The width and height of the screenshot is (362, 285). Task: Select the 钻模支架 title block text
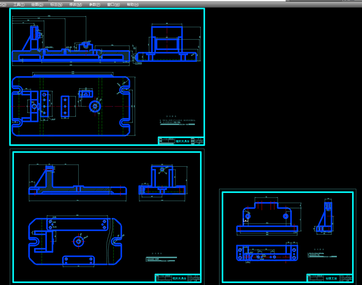[x=331, y=279]
